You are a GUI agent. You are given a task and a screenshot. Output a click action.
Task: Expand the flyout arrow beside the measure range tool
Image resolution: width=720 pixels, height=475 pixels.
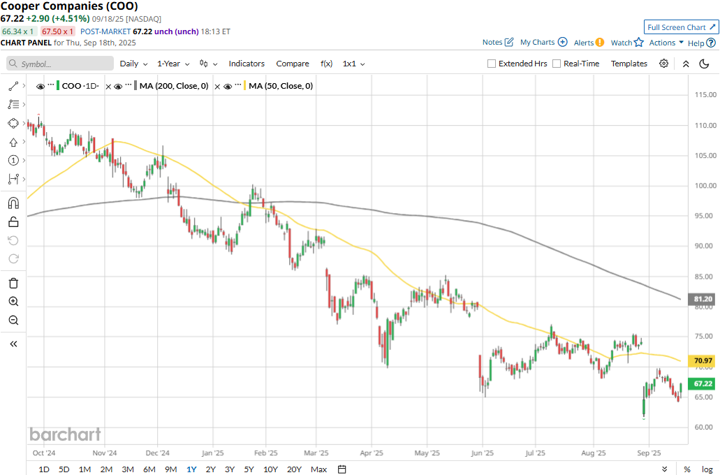(24, 179)
